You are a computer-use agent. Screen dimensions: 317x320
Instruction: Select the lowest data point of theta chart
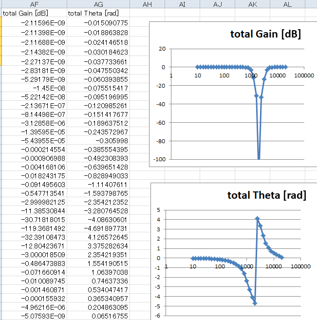(x=255, y=303)
